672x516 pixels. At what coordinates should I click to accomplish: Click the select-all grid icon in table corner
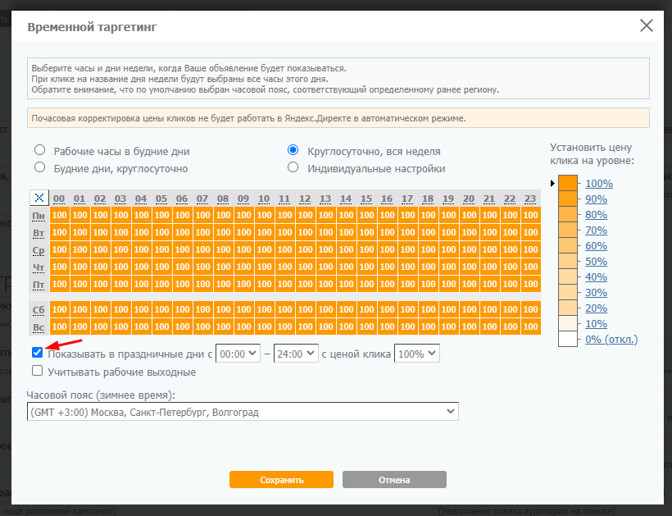tap(39, 198)
